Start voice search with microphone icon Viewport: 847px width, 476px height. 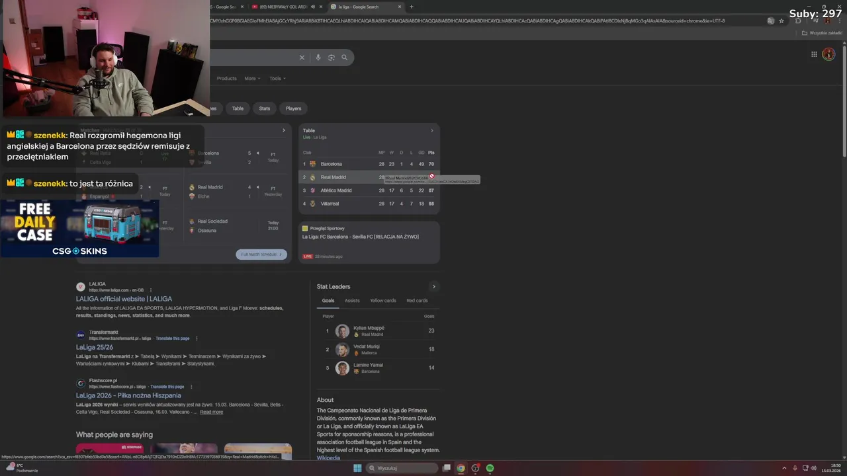[318, 58]
